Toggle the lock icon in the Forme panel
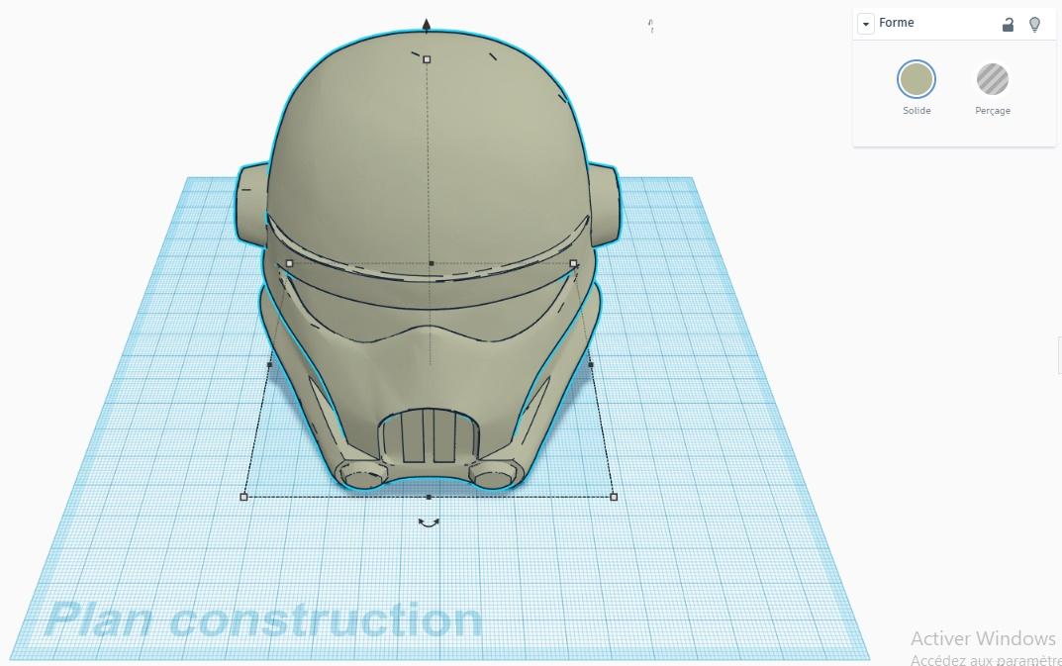Image resolution: width=1062 pixels, height=666 pixels. tap(1008, 25)
